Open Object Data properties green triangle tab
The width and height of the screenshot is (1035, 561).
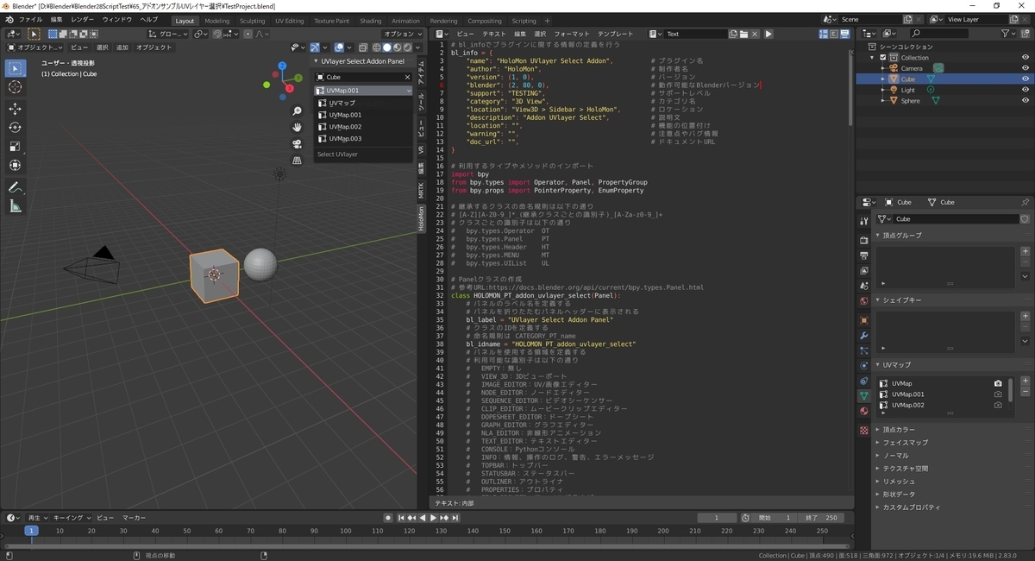click(863, 395)
